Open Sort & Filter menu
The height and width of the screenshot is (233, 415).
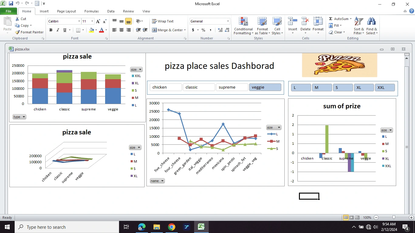pos(359,26)
